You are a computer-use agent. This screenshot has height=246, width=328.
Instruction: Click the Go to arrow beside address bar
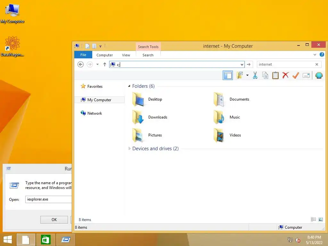(x=249, y=64)
